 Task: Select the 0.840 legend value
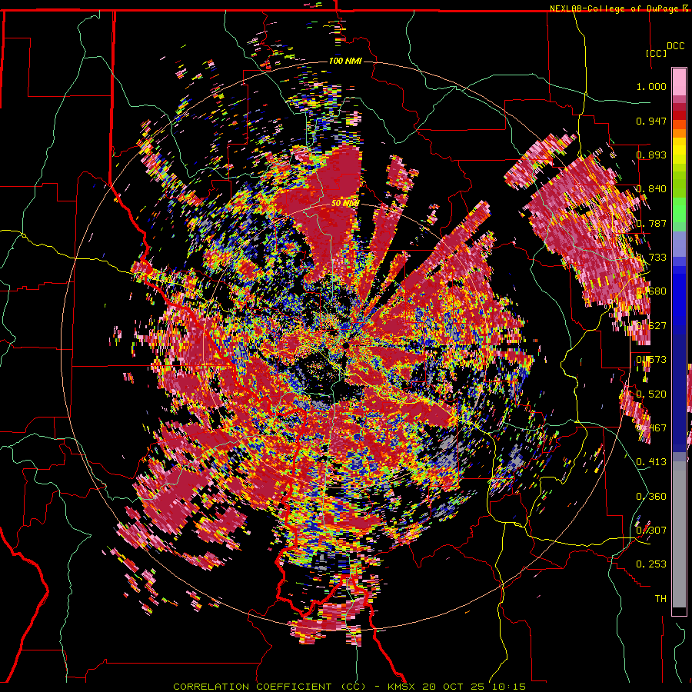(x=651, y=189)
